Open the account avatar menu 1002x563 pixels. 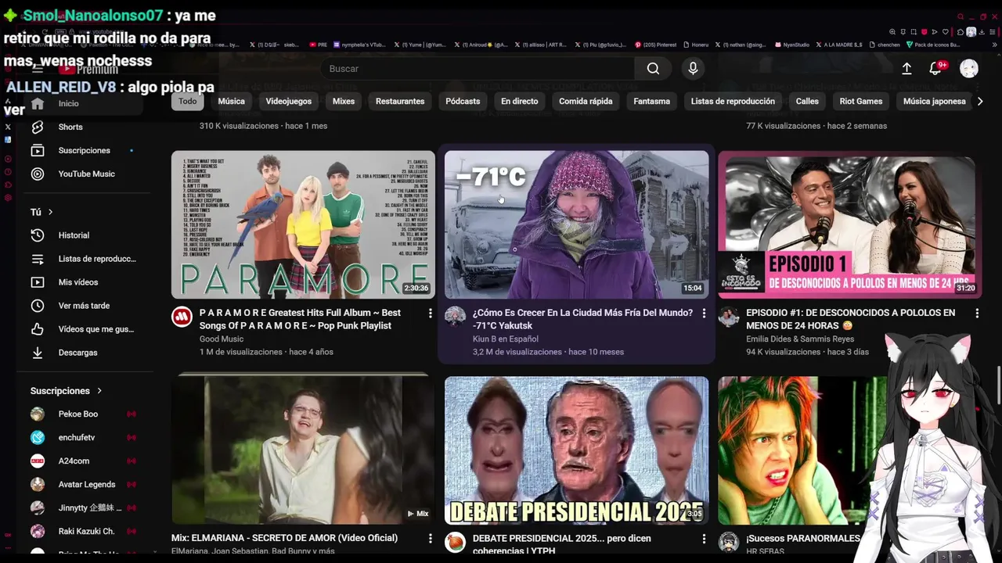[969, 69]
